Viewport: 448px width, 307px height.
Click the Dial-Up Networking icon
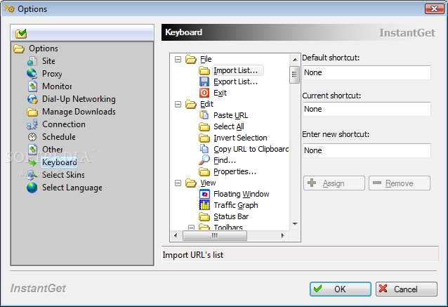coord(32,99)
